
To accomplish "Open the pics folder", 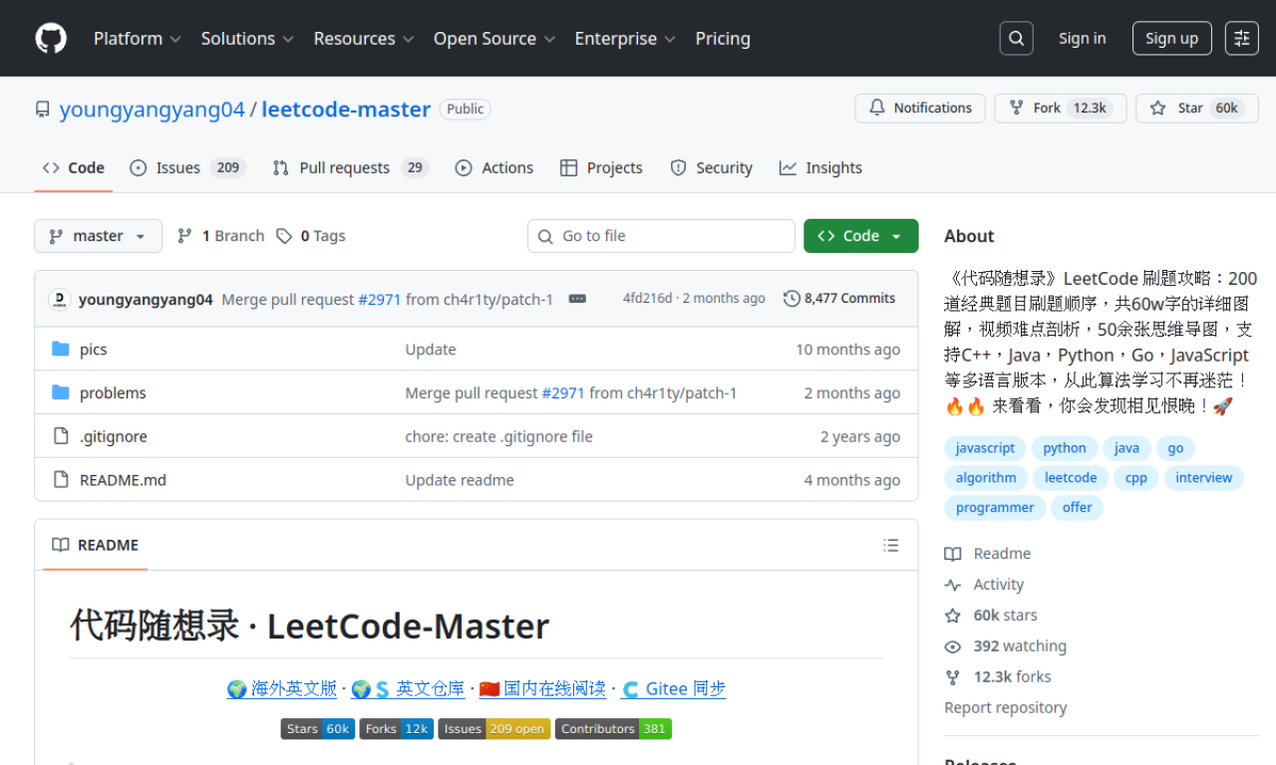I will pyautogui.click(x=94, y=350).
